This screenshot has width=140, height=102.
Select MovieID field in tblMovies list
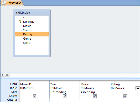(32, 22)
